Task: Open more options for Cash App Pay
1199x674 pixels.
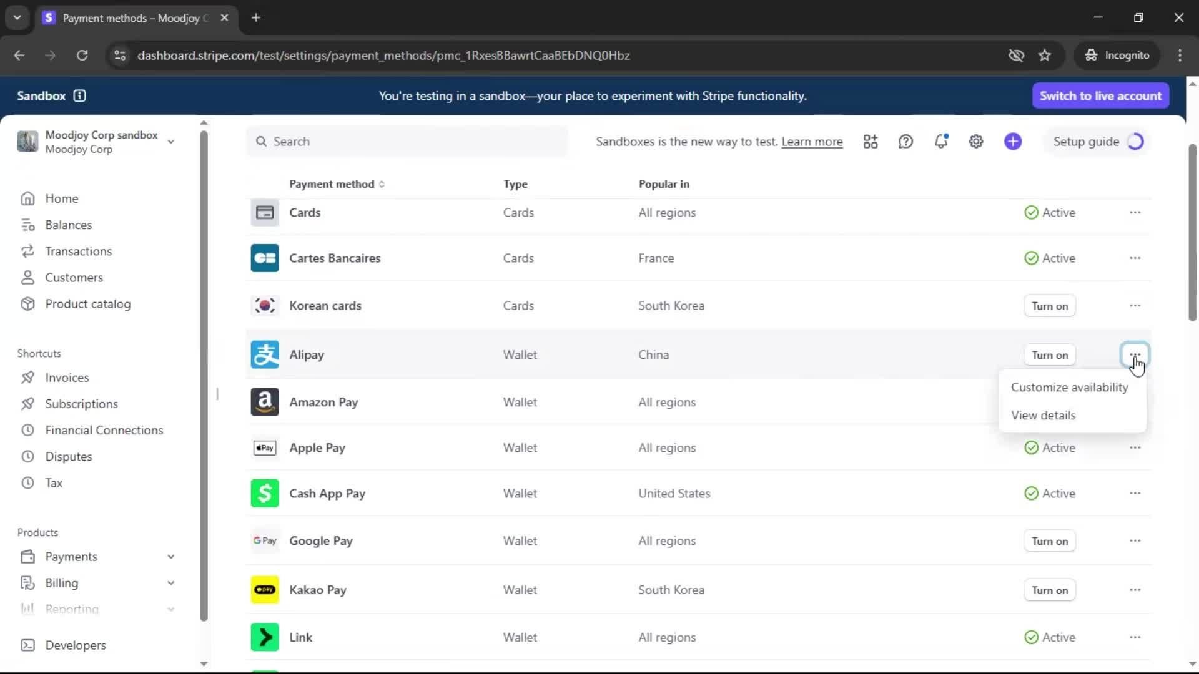Action: (x=1135, y=494)
